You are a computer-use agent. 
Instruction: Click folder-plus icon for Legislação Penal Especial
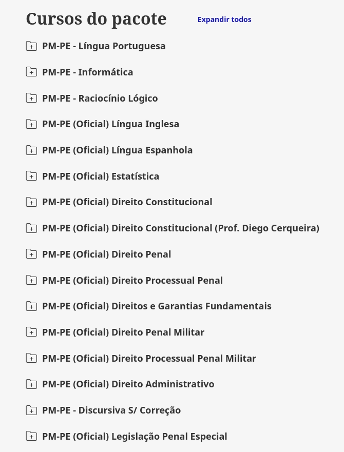[x=31, y=436]
